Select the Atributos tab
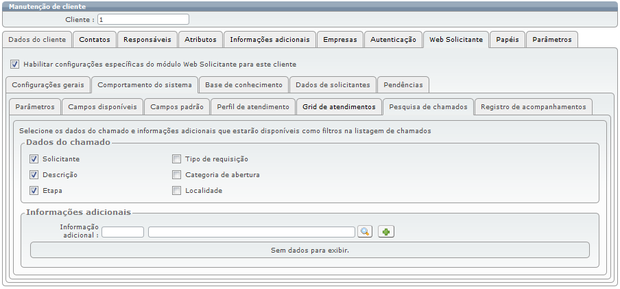The image size is (620, 289). coord(200,40)
